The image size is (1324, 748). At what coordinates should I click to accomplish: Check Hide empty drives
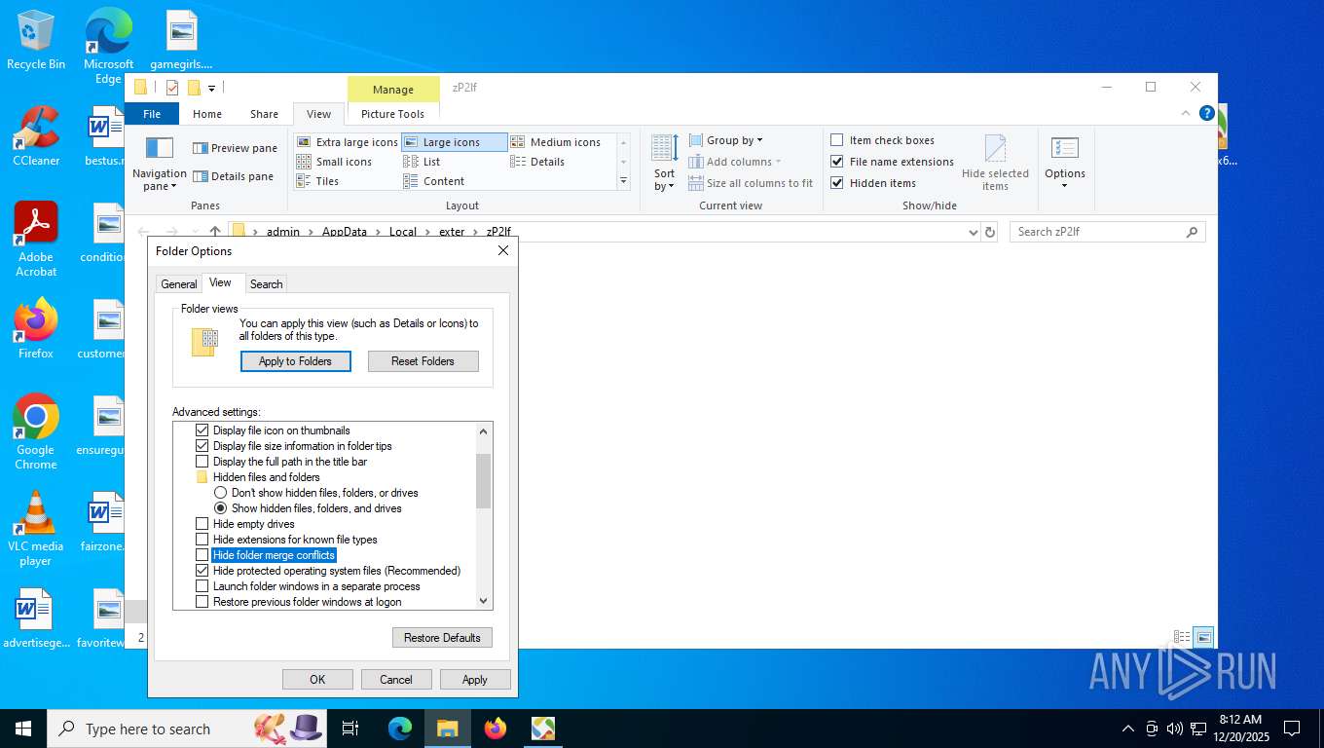202,524
